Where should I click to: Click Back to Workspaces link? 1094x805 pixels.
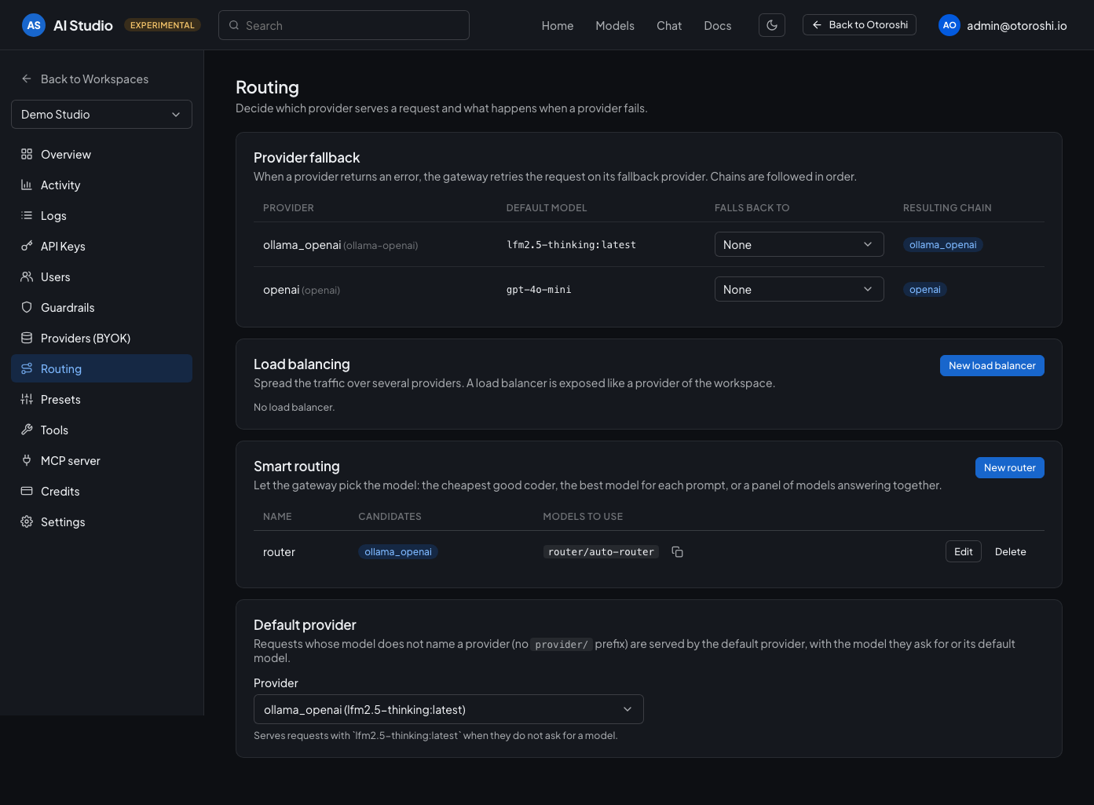click(94, 79)
